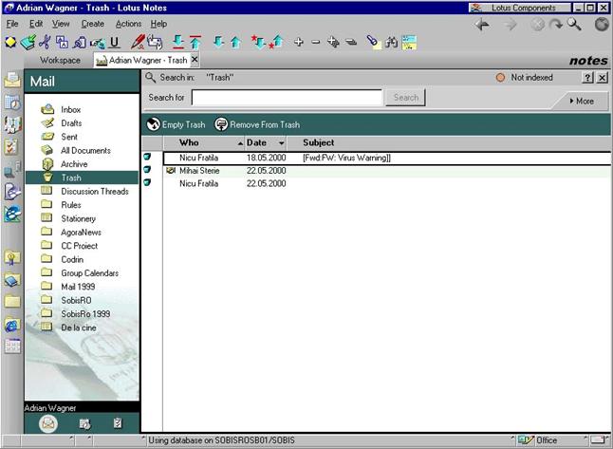Select the Discussion Threads view
The height and width of the screenshot is (449, 613).
(x=94, y=191)
